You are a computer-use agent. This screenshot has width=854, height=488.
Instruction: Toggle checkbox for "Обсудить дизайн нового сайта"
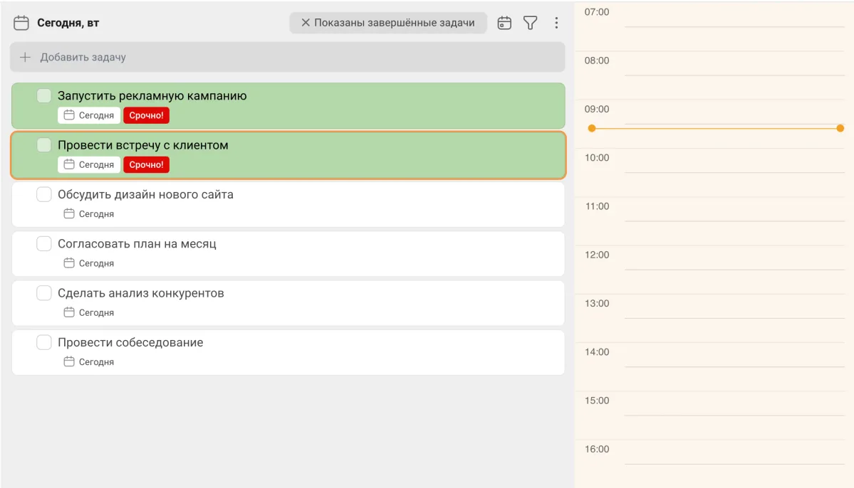44,194
